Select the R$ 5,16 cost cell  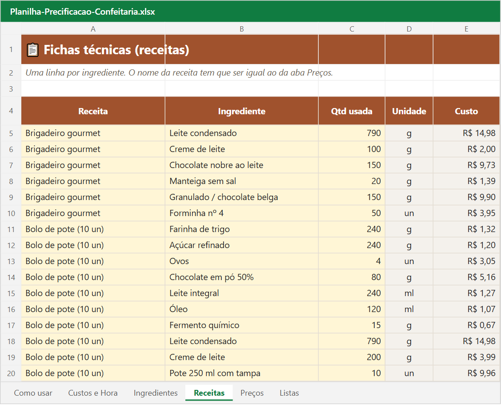(x=466, y=277)
